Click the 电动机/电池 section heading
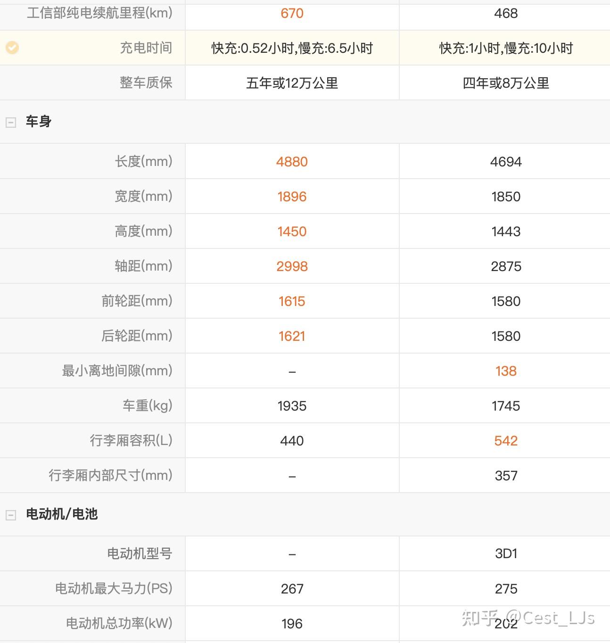 (62, 514)
